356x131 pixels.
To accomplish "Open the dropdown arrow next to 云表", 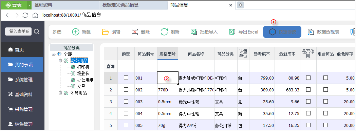I will coord(29,5).
